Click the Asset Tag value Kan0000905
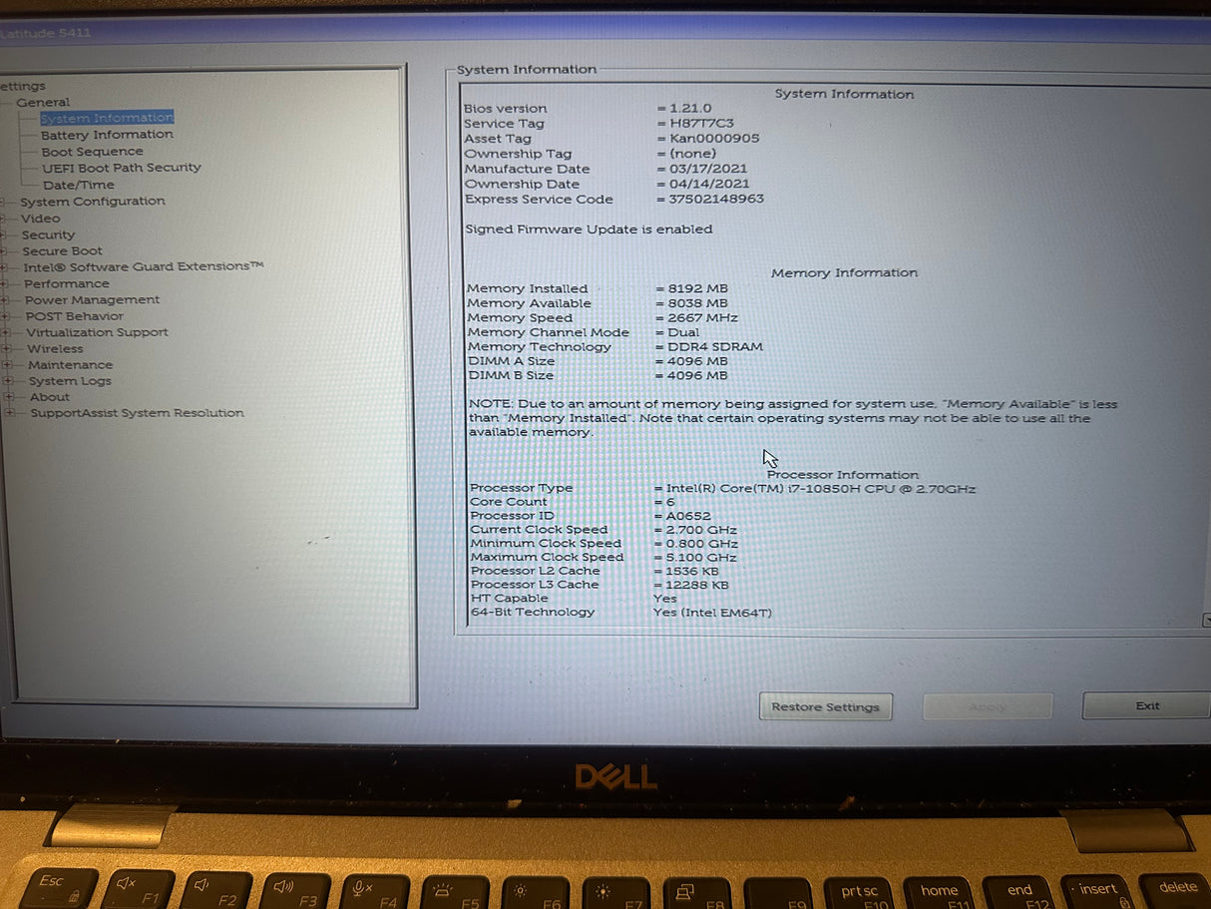This screenshot has height=909, width=1211. 714,138
